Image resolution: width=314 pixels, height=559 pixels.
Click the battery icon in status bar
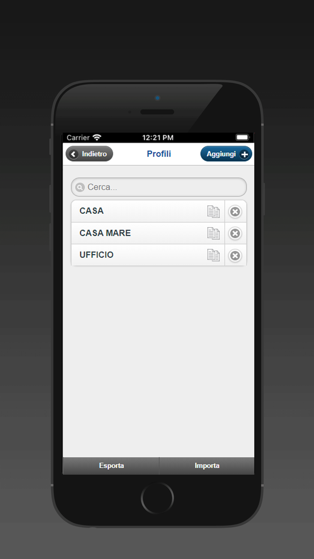(x=242, y=137)
